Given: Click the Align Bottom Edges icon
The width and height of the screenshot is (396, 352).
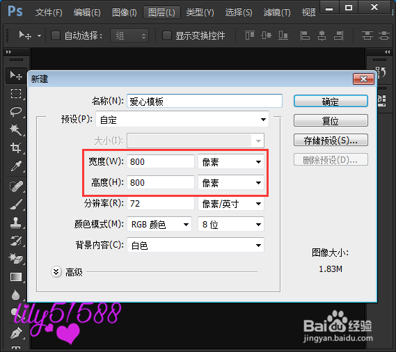Looking at the screenshot, I should (x=283, y=35).
